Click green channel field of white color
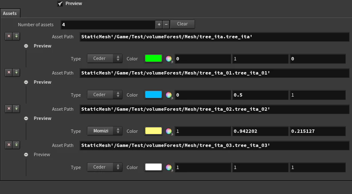This screenshot has width=352, height=194. coord(260,167)
